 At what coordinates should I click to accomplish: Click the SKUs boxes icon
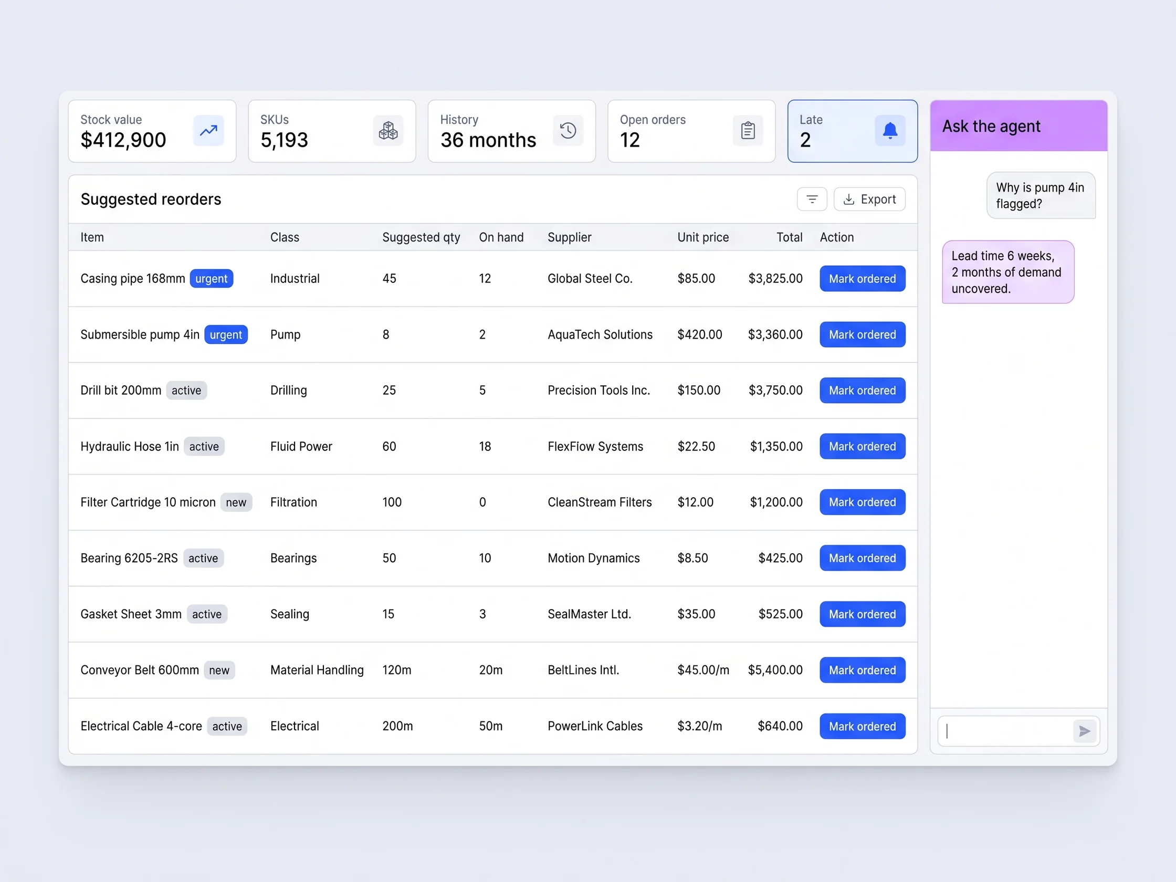point(388,131)
